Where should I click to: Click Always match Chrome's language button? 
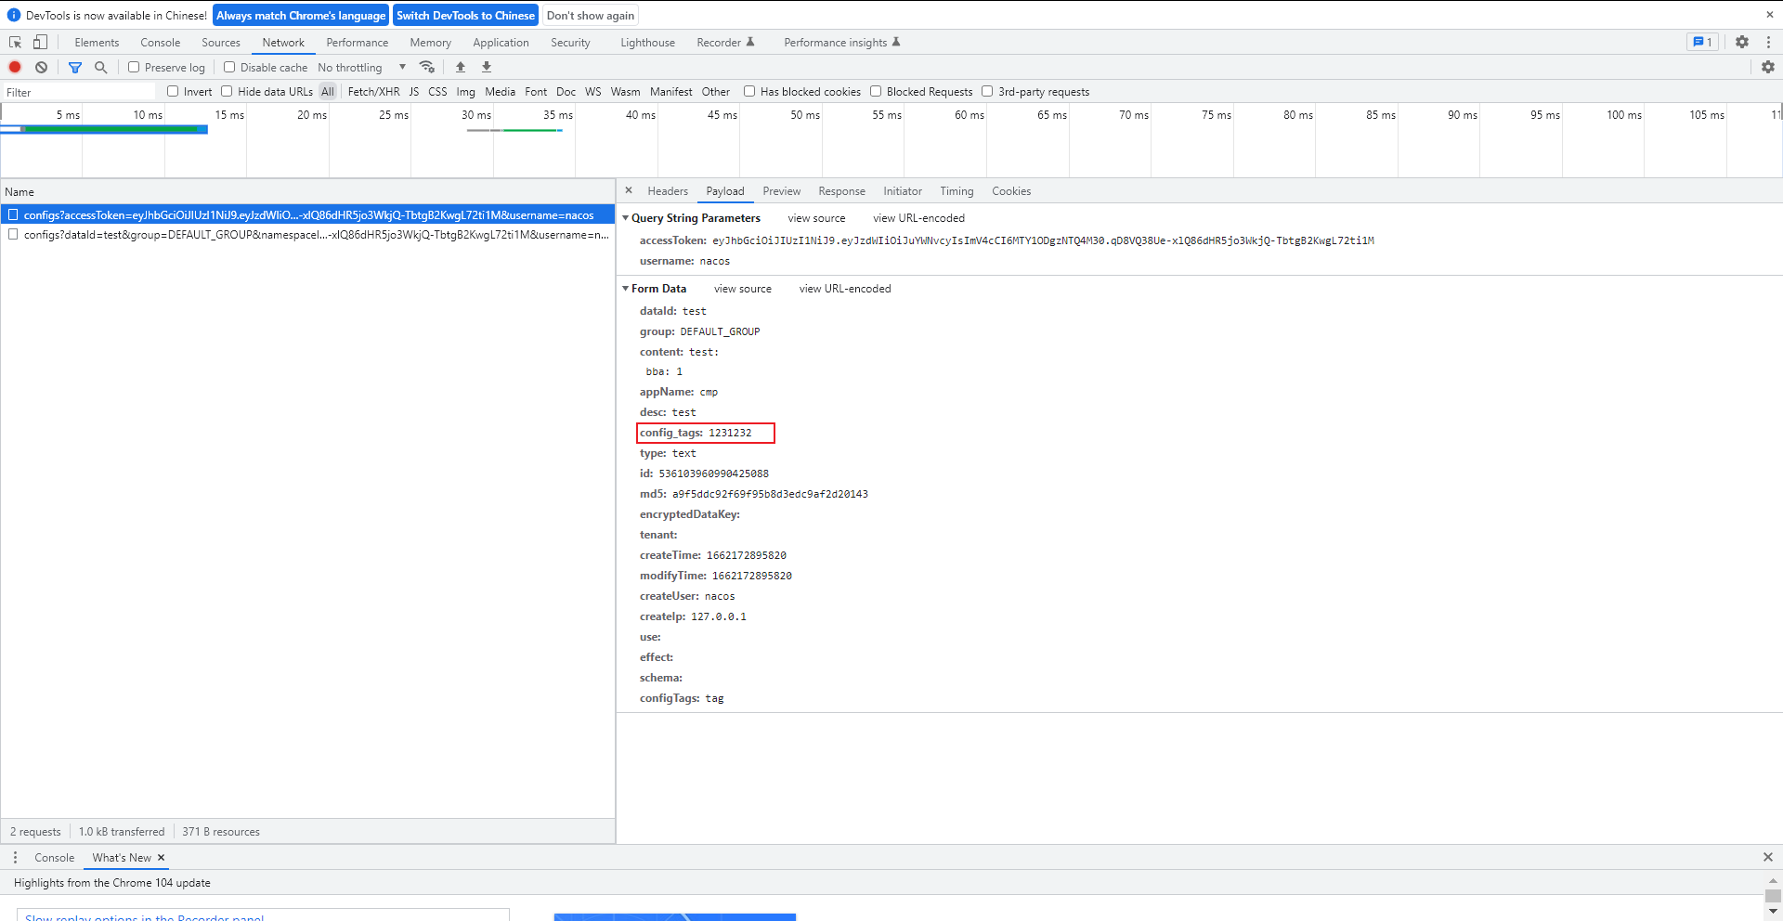coord(301,15)
